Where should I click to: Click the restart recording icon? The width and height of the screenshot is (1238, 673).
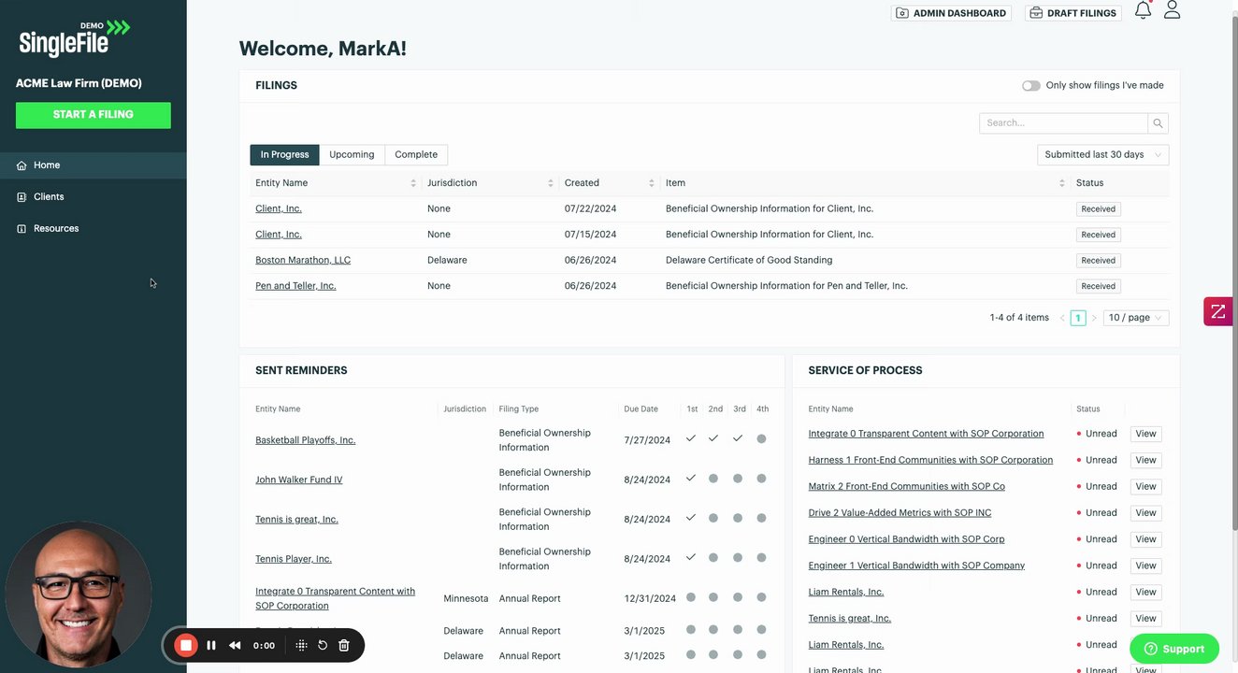click(x=323, y=645)
